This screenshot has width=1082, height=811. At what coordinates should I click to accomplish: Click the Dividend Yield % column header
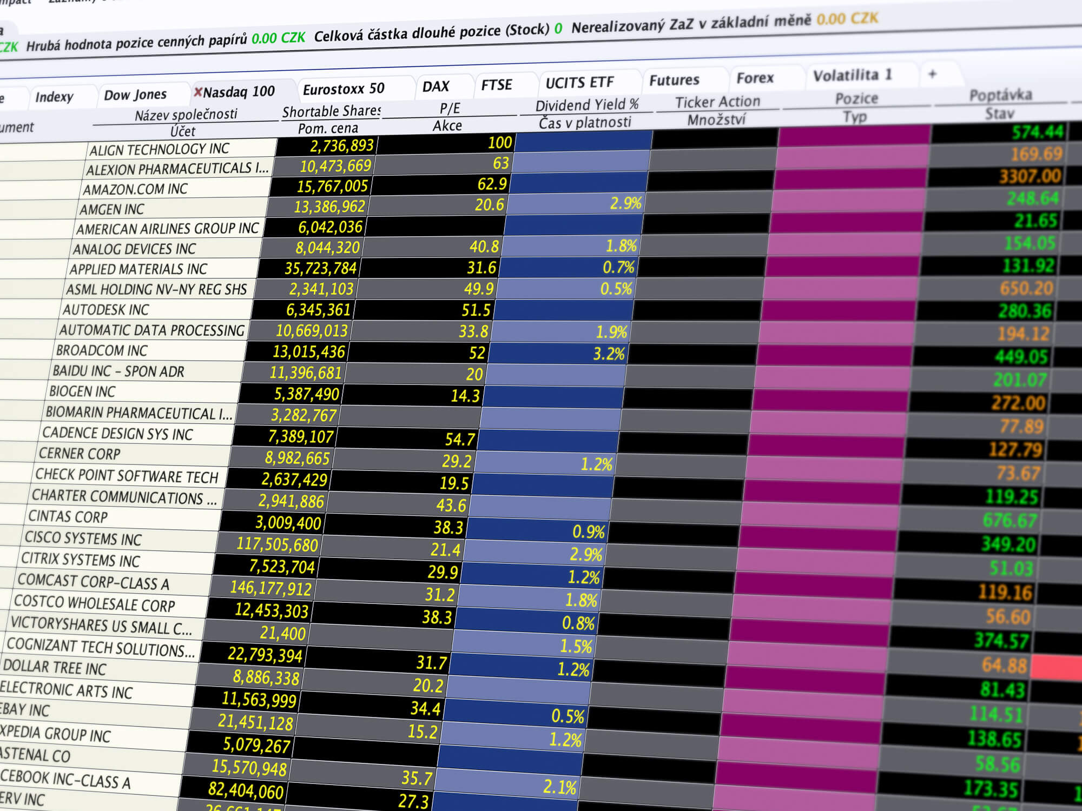(587, 105)
